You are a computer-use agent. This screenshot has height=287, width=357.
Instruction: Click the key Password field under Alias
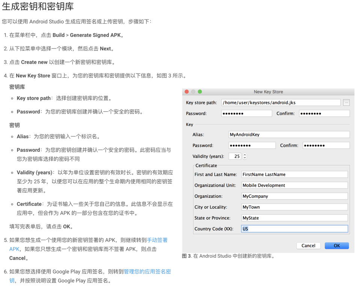click(x=252, y=145)
